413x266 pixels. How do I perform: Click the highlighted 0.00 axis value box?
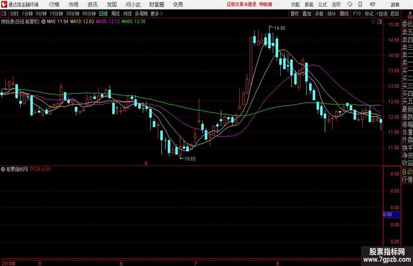click(392, 215)
